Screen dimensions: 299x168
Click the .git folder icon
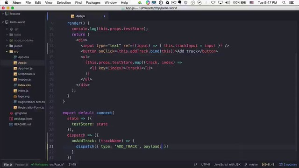coord(11,29)
